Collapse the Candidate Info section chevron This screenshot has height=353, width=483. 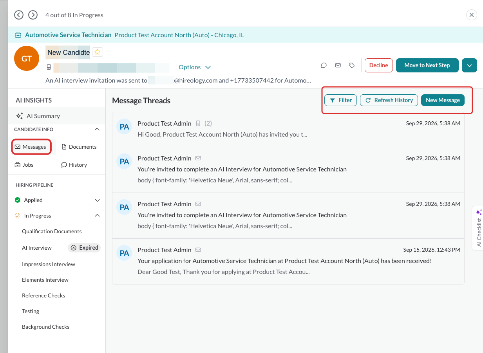click(97, 130)
